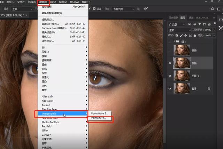Viewport: 223px width, 149px height.
Task: Filter layers by adjustment layers icon
Action: click(194, 24)
